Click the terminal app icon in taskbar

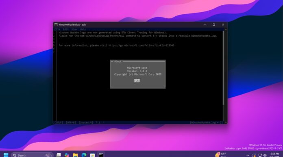click(101, 155)
